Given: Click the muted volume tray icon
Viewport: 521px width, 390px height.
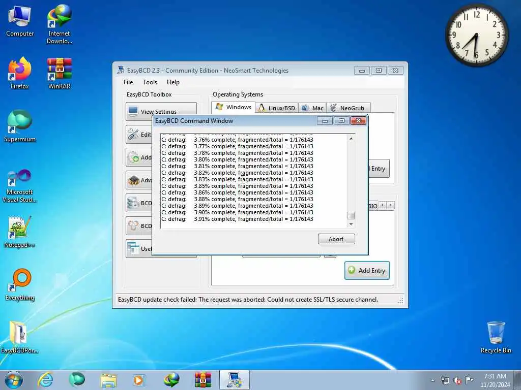Looking at the screenshot, I should coord(457,380).
